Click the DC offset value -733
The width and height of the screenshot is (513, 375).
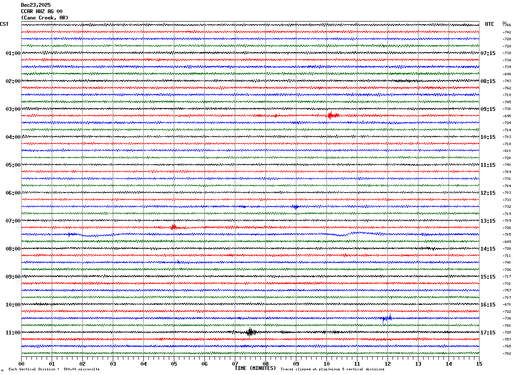(x=507, y=200)
